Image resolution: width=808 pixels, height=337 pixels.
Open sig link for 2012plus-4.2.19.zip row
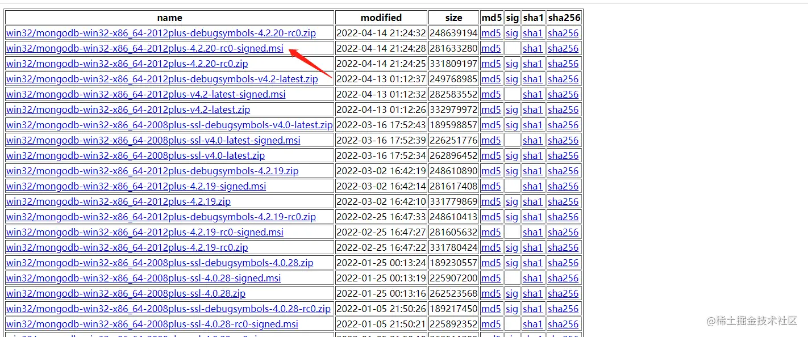(512, 201)
